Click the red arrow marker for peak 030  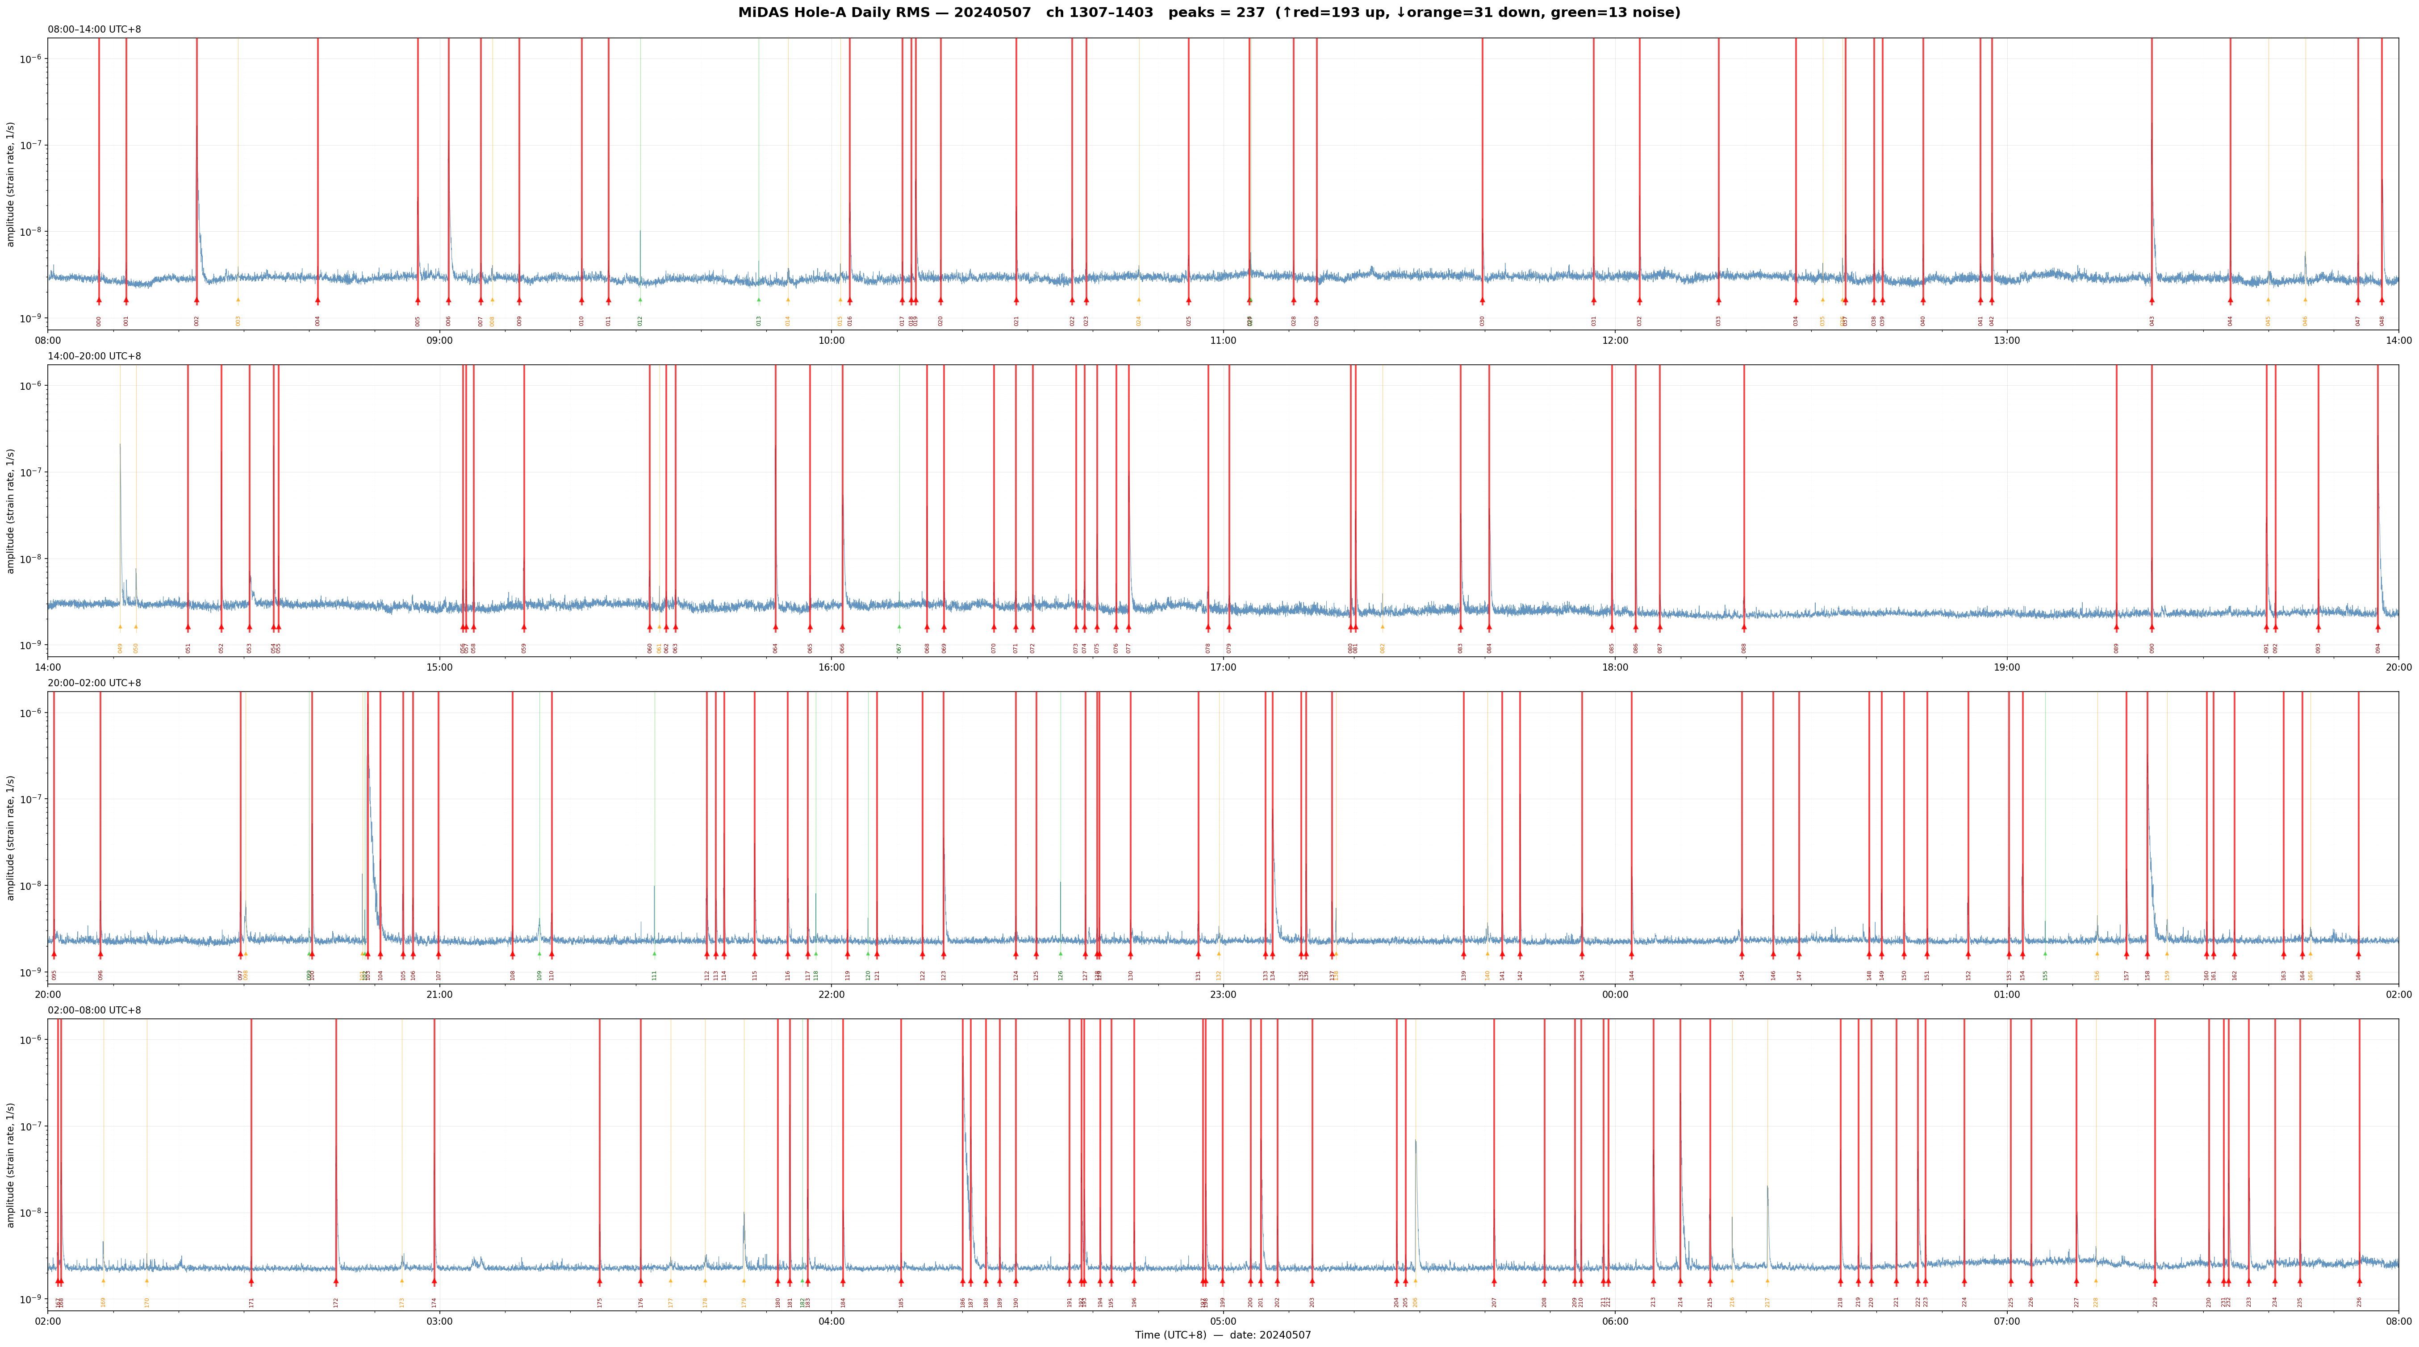point(1483,300)
